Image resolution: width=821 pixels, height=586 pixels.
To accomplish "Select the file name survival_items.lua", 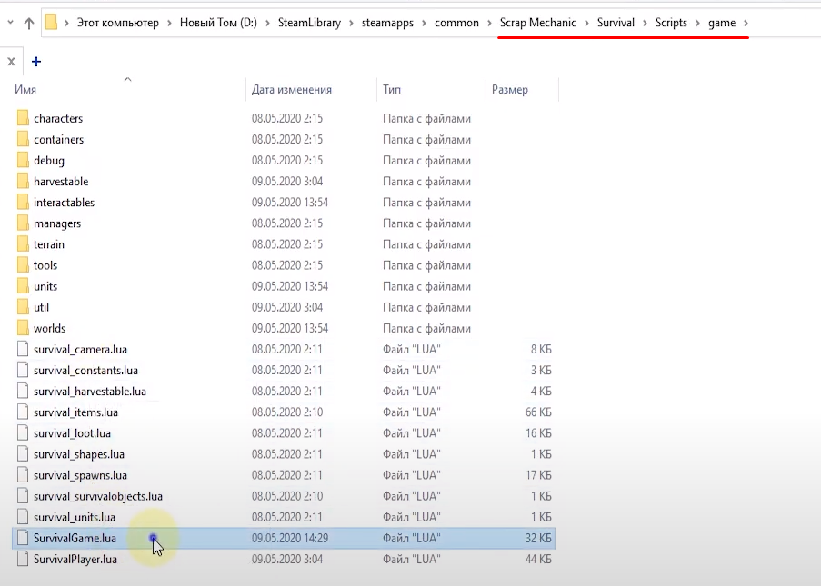I will pos(76,412).
